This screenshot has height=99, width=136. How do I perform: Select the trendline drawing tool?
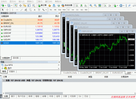(x=21, y=10)
